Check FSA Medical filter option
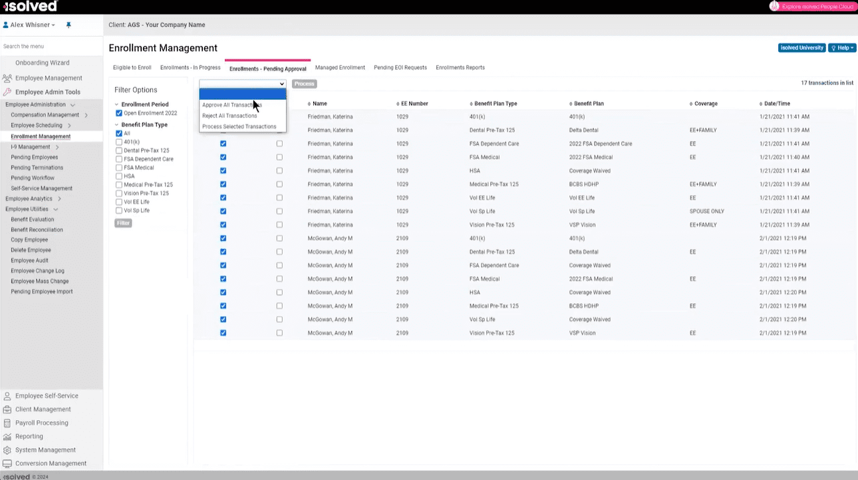This screenshot has height=480, width=858. [119, 168]
